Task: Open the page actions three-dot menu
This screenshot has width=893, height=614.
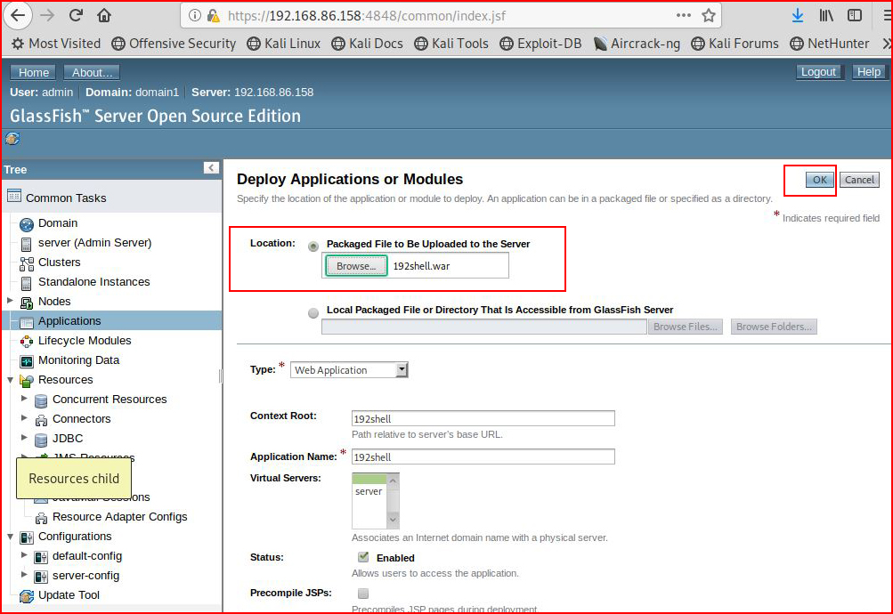Action: [x=684, y=15]
